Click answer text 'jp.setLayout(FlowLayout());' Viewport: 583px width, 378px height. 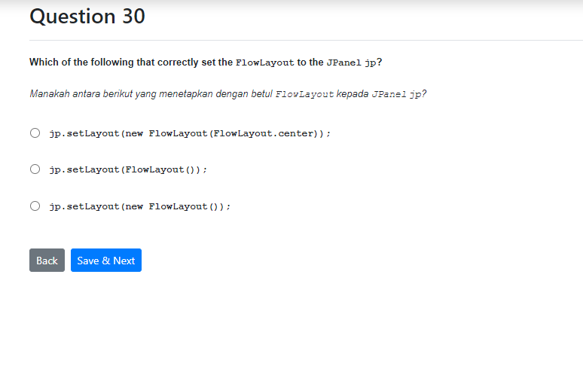coord(128,169)
